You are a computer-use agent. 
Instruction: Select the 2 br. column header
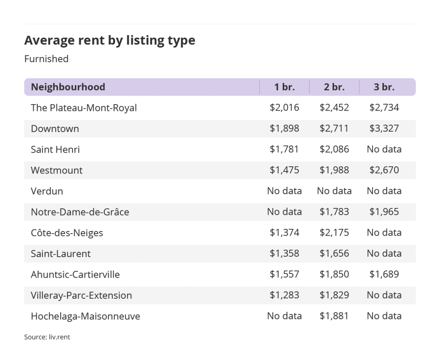tap(334, 87)
